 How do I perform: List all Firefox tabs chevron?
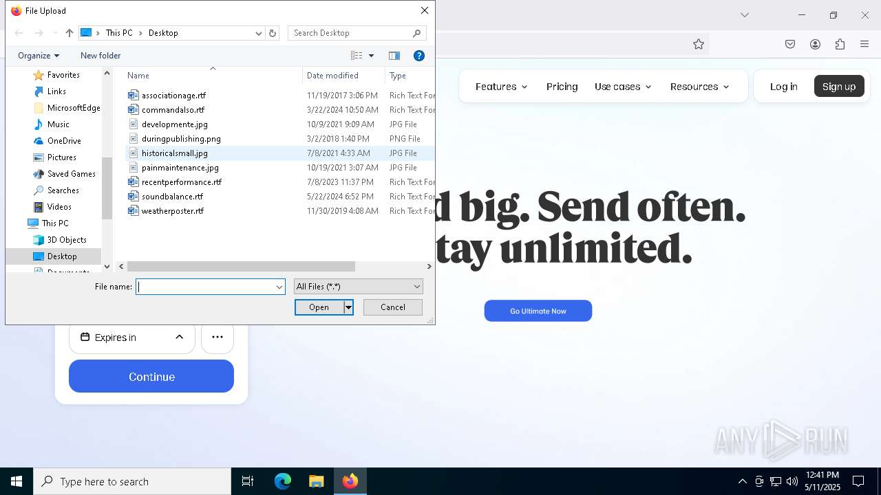tap(744, 14)
